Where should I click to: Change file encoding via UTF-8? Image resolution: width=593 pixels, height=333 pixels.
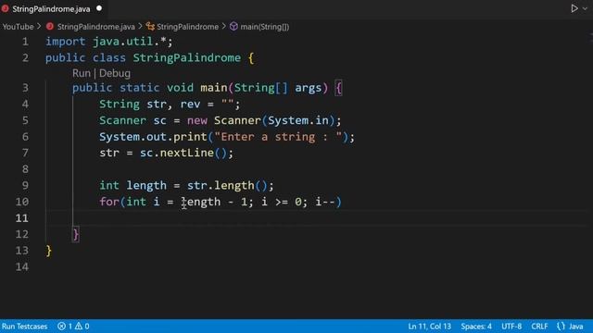pyautogui.click(x=511, y=327)
